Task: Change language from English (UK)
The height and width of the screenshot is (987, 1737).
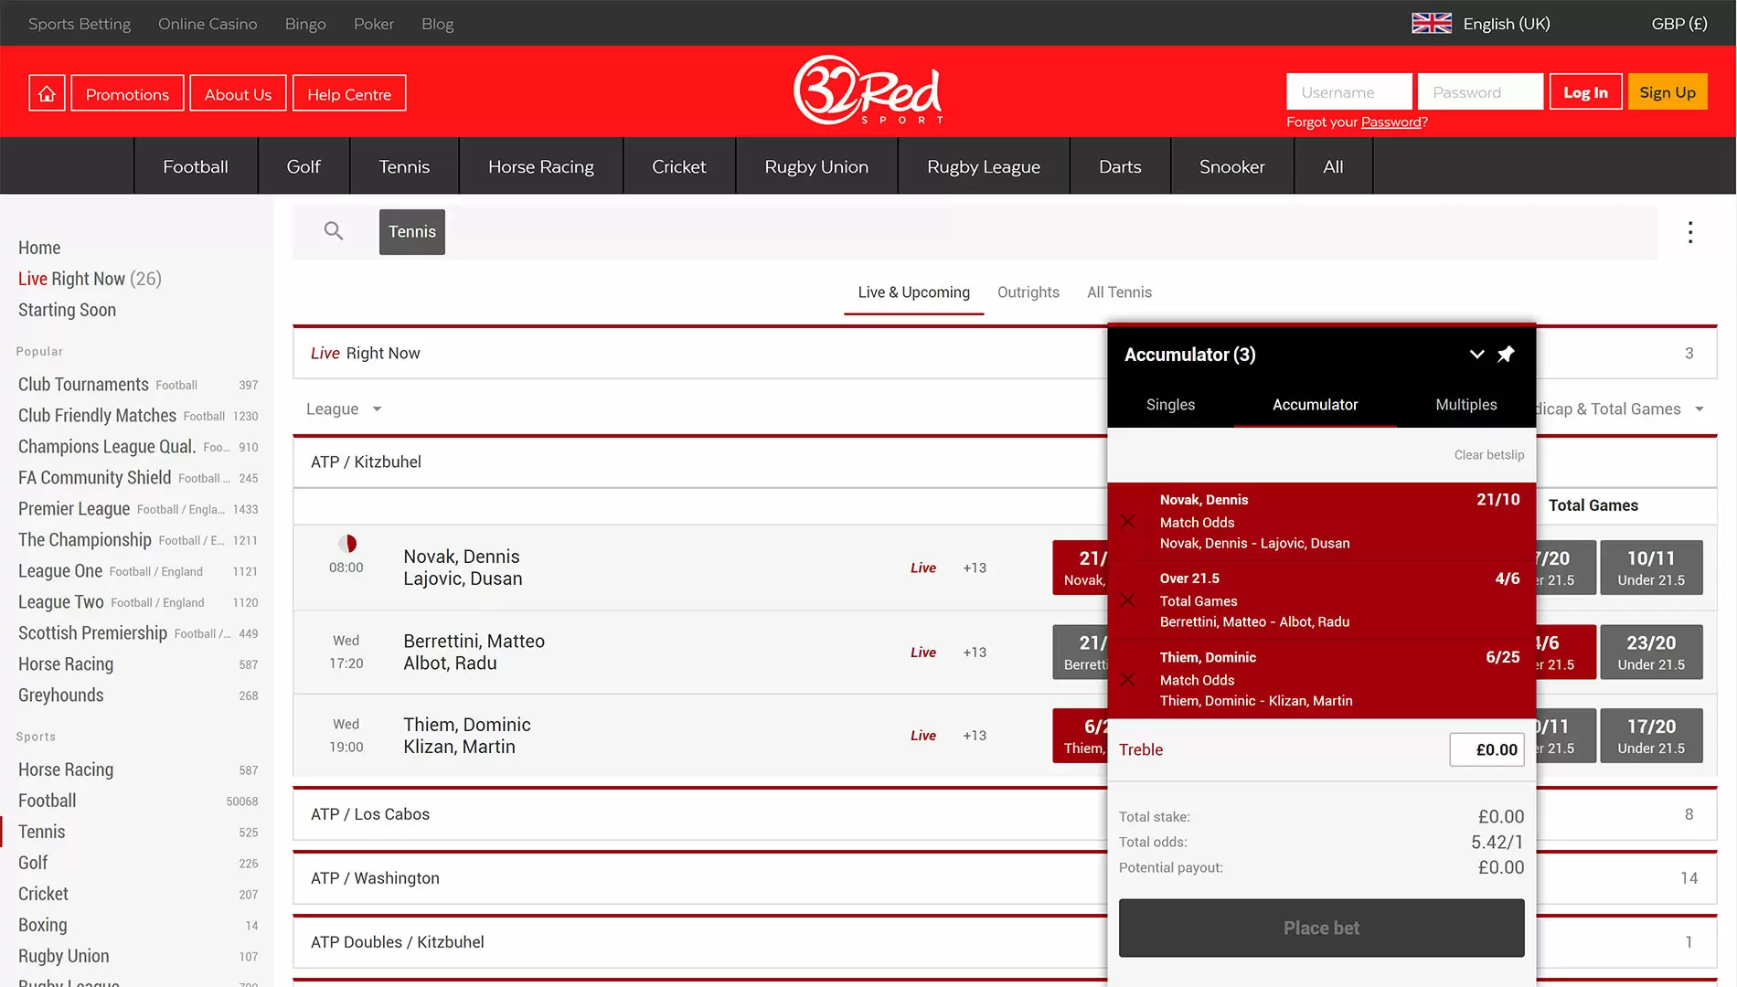Action: pyautogui.click(x=1506, y=23)
